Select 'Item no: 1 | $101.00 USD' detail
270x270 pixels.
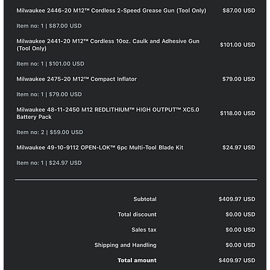pos(50,64)
